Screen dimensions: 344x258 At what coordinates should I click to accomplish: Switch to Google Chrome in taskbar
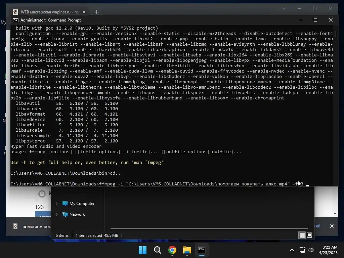click(172, 250)
